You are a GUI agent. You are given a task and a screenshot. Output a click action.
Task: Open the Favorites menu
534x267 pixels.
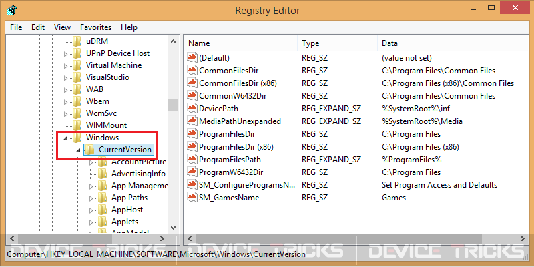coord(95,27)
